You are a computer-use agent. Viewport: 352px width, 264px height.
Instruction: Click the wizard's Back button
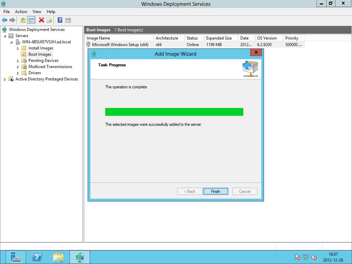[x=190, y=191]
